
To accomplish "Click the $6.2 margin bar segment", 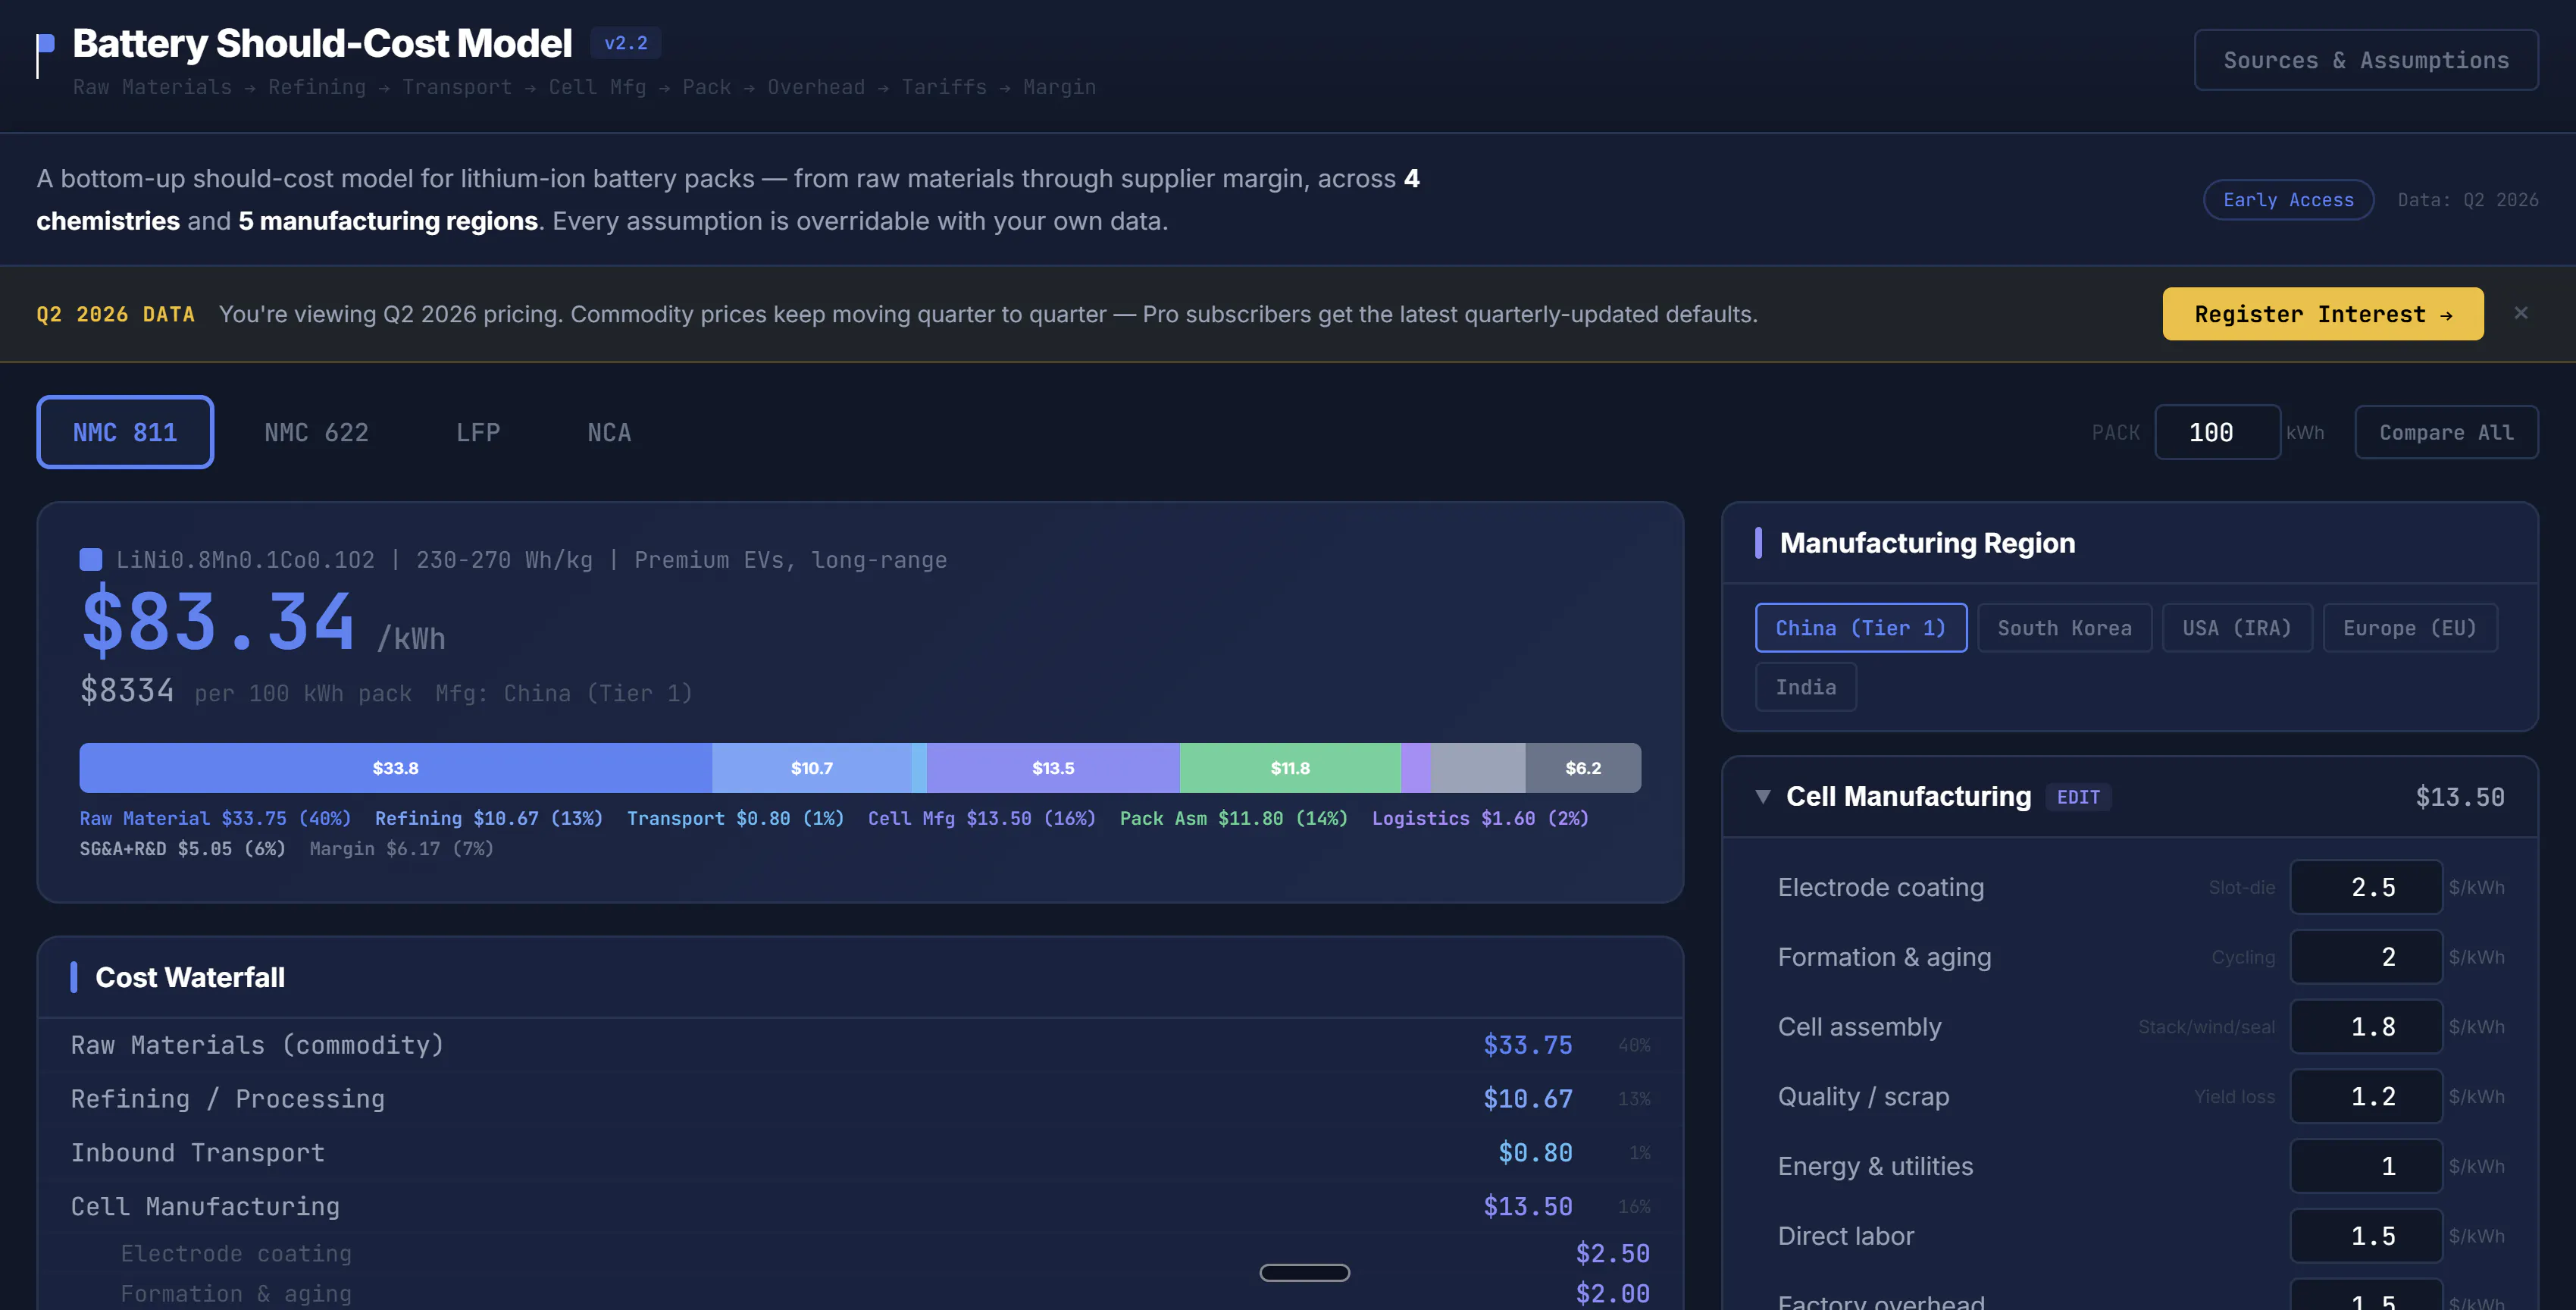I will [x=1583, y=768].
